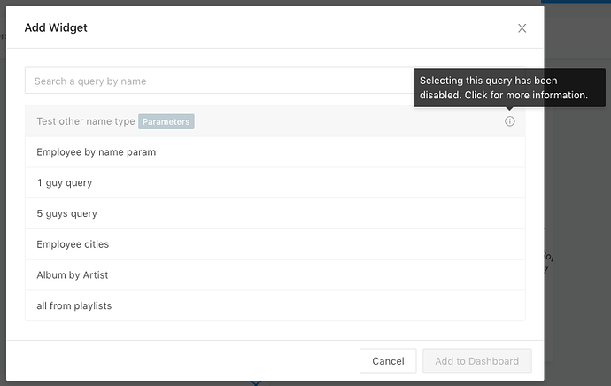Click the blue button behind dialog's top-right corner
The width and height of the screenshot is (611, 386).
576,1
